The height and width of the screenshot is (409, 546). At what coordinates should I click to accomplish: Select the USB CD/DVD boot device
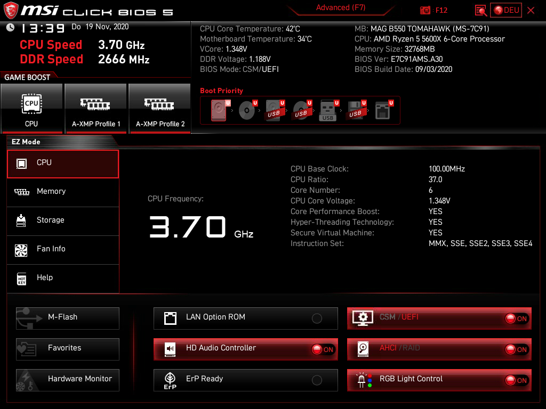coord(302,110)
